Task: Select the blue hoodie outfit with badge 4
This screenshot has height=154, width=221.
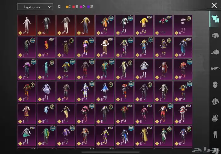Action: 105,91
